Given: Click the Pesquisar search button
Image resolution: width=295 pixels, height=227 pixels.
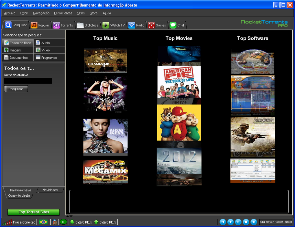Looking at the screenshot, I should [x=16, y=89].
